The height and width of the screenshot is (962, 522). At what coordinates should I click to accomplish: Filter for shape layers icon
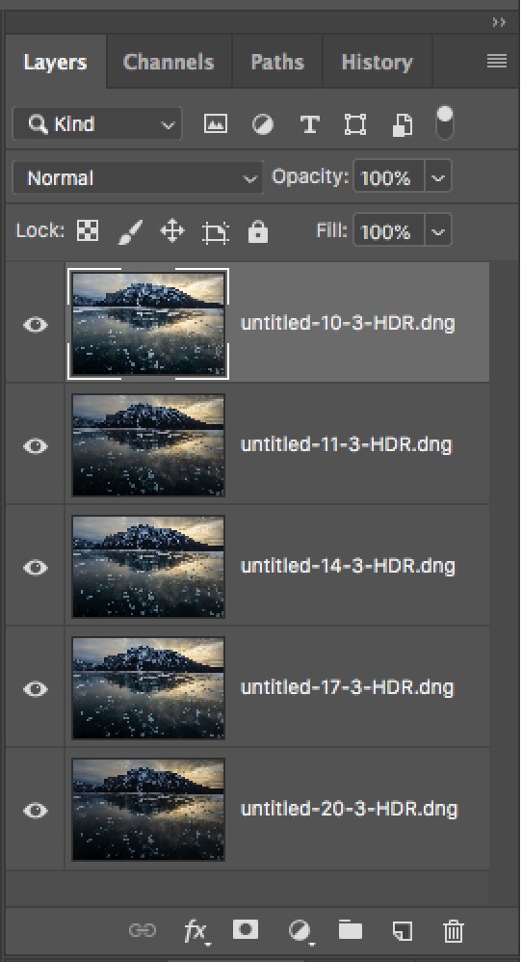[x=355, y=124]
